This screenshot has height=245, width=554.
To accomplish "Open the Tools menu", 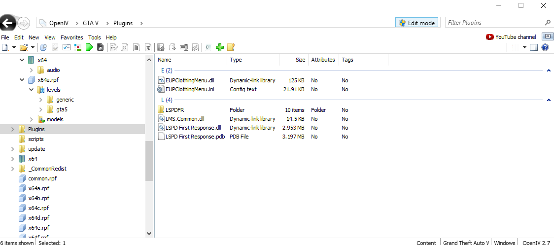I will pos(94,37).
